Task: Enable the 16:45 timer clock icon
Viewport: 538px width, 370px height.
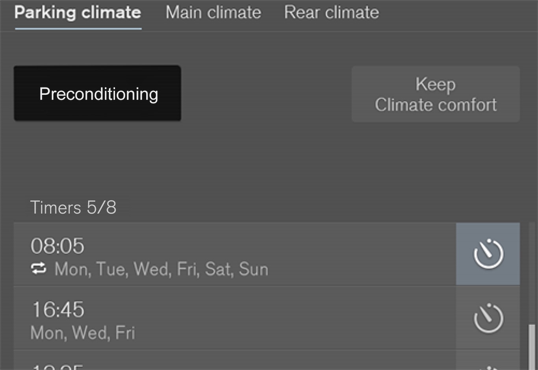Action: [x=488, y=318]
